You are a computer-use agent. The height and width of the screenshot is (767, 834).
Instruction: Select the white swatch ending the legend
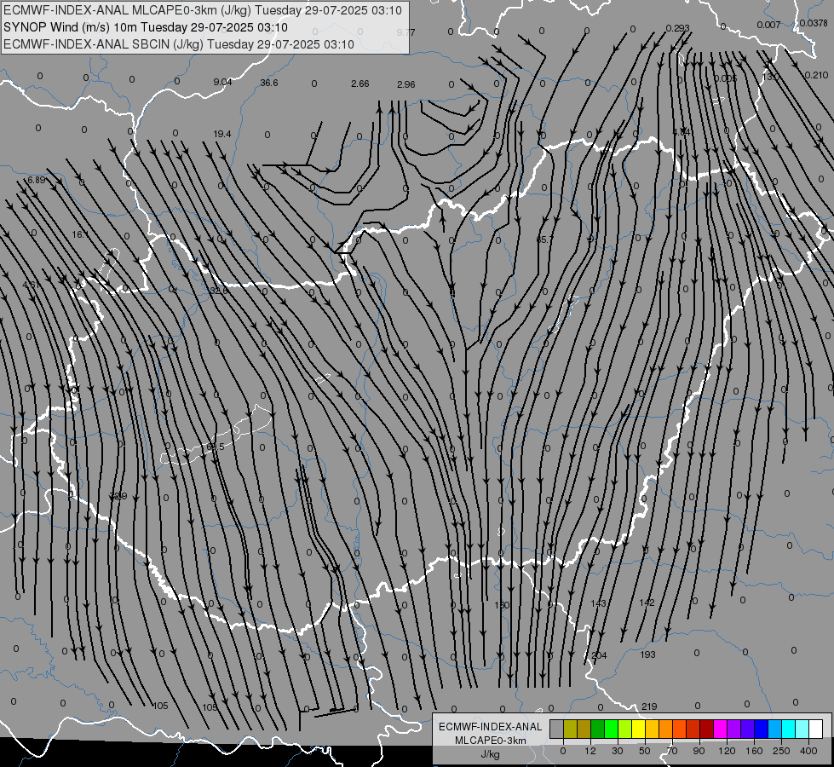coord(816,730)
